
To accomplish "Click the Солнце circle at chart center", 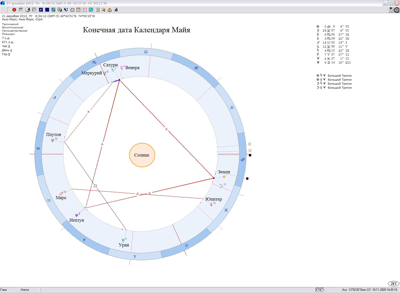I will click(x=142, y=155).
